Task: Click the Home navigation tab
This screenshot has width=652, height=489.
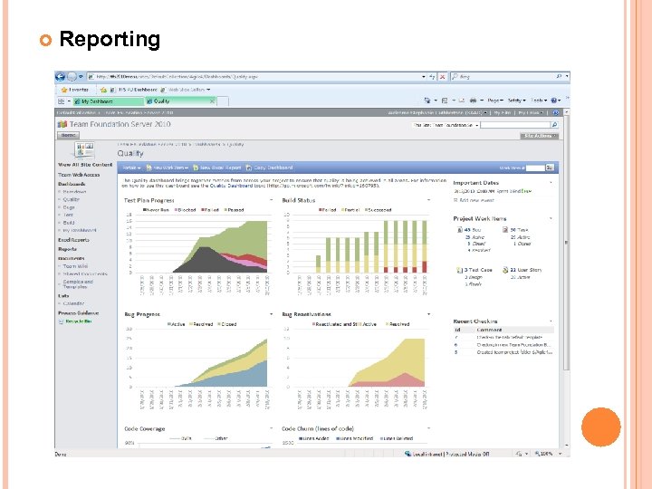Action: pos(68,136)
